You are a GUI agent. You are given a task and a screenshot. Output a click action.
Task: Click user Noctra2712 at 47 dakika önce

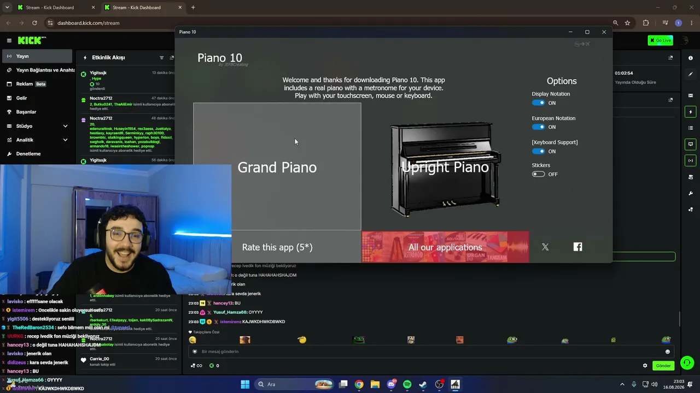tap(101, 98)
